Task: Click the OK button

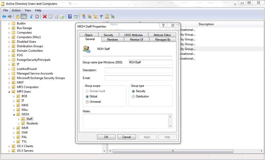Action: coord(106,137)
